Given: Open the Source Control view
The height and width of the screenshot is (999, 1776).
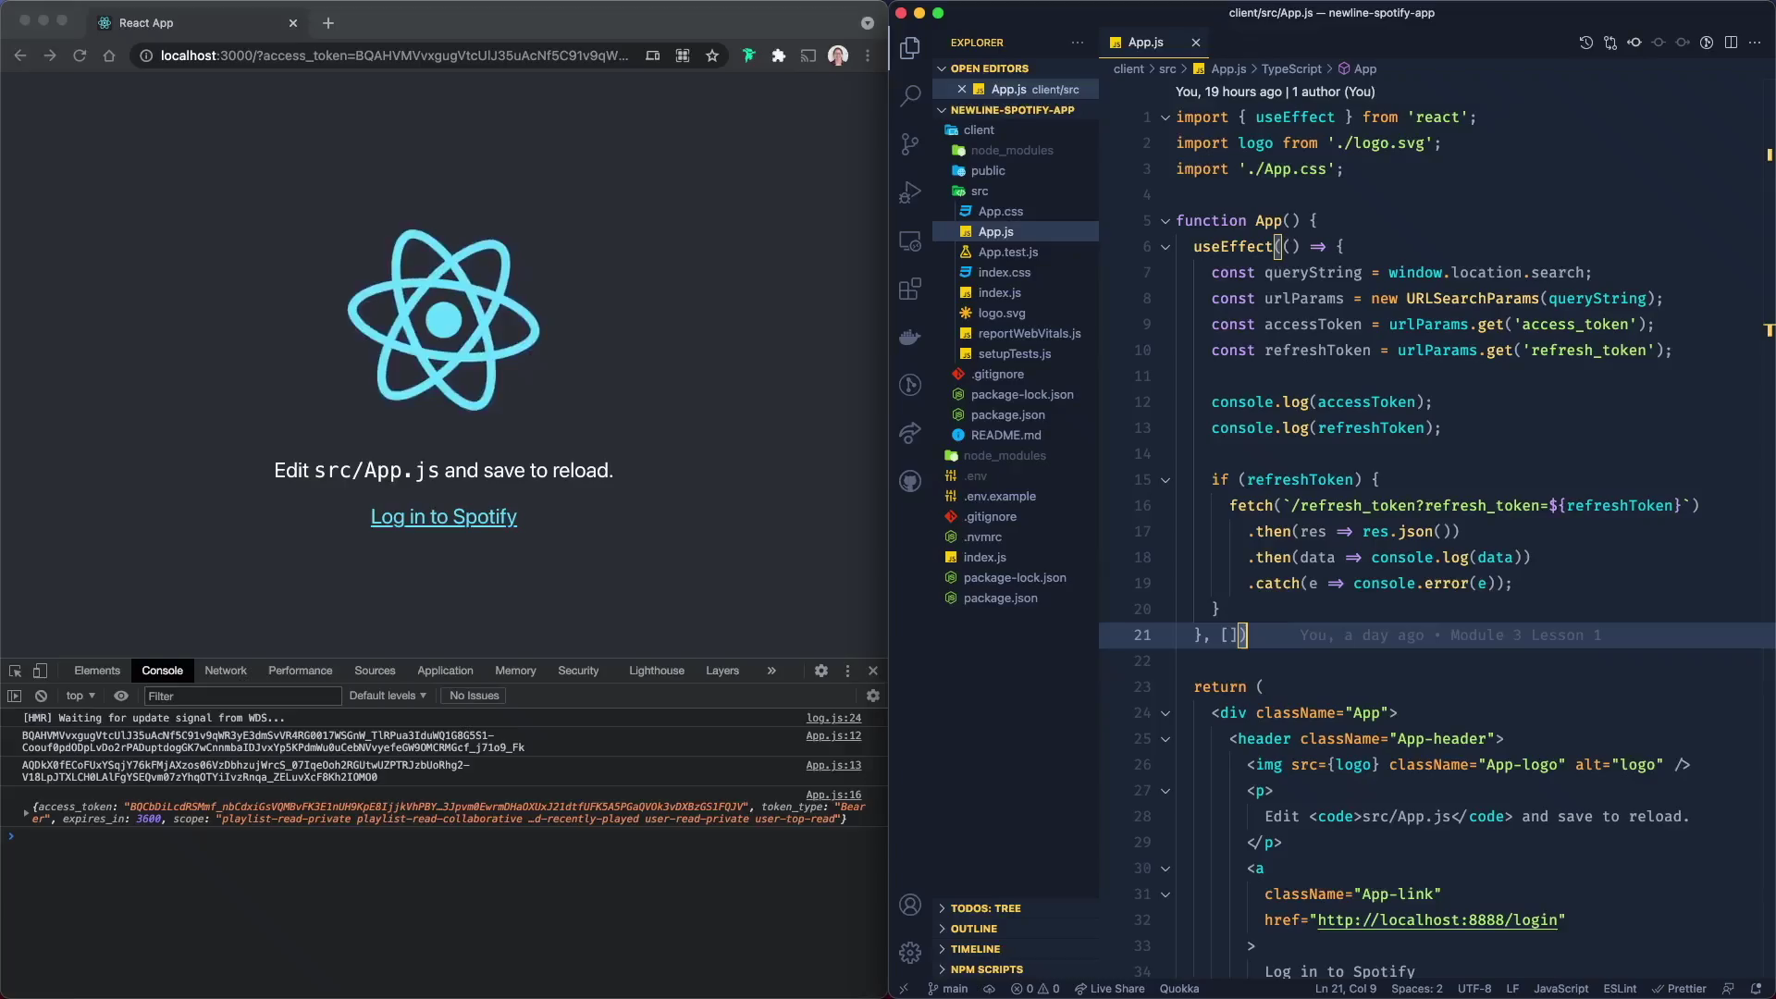Looking at the screenshot, I should 910,143.
